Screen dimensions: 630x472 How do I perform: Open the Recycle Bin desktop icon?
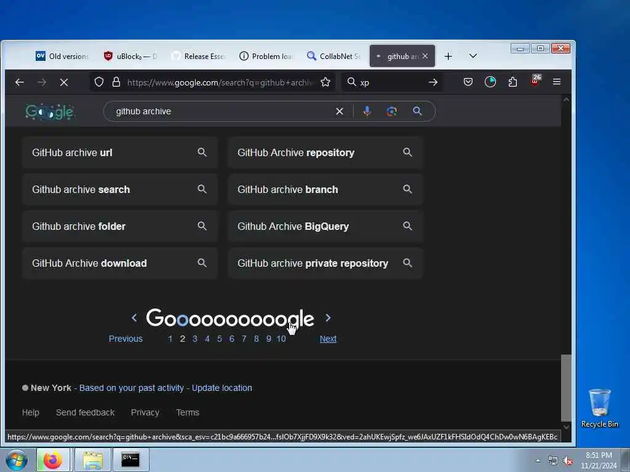click(599, 408)
